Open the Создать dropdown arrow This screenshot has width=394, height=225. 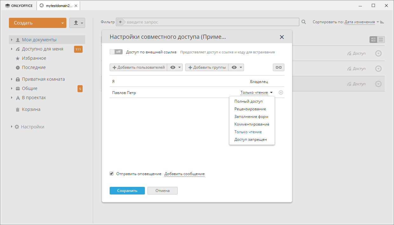63,23
